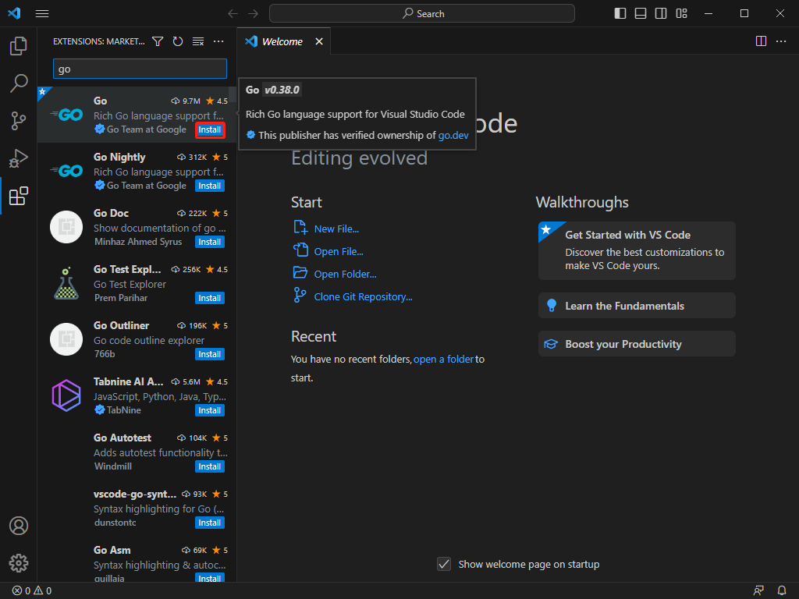Image resolution: width=799 pixels, height=599 pixels.
Task: Close the Welcome tab
Action: (x=319, y=41)
